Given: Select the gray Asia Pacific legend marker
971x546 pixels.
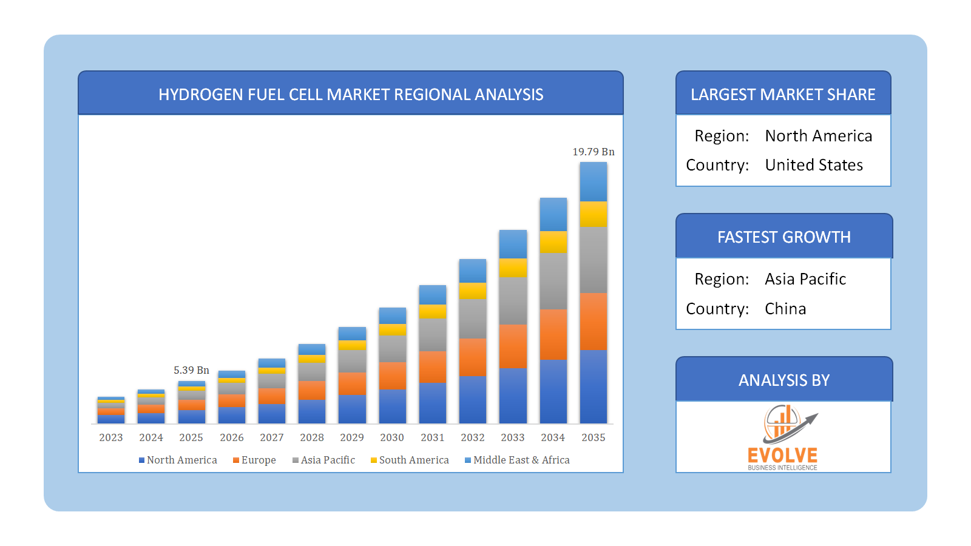Looking at the screenshot, I should click(295, 460).
